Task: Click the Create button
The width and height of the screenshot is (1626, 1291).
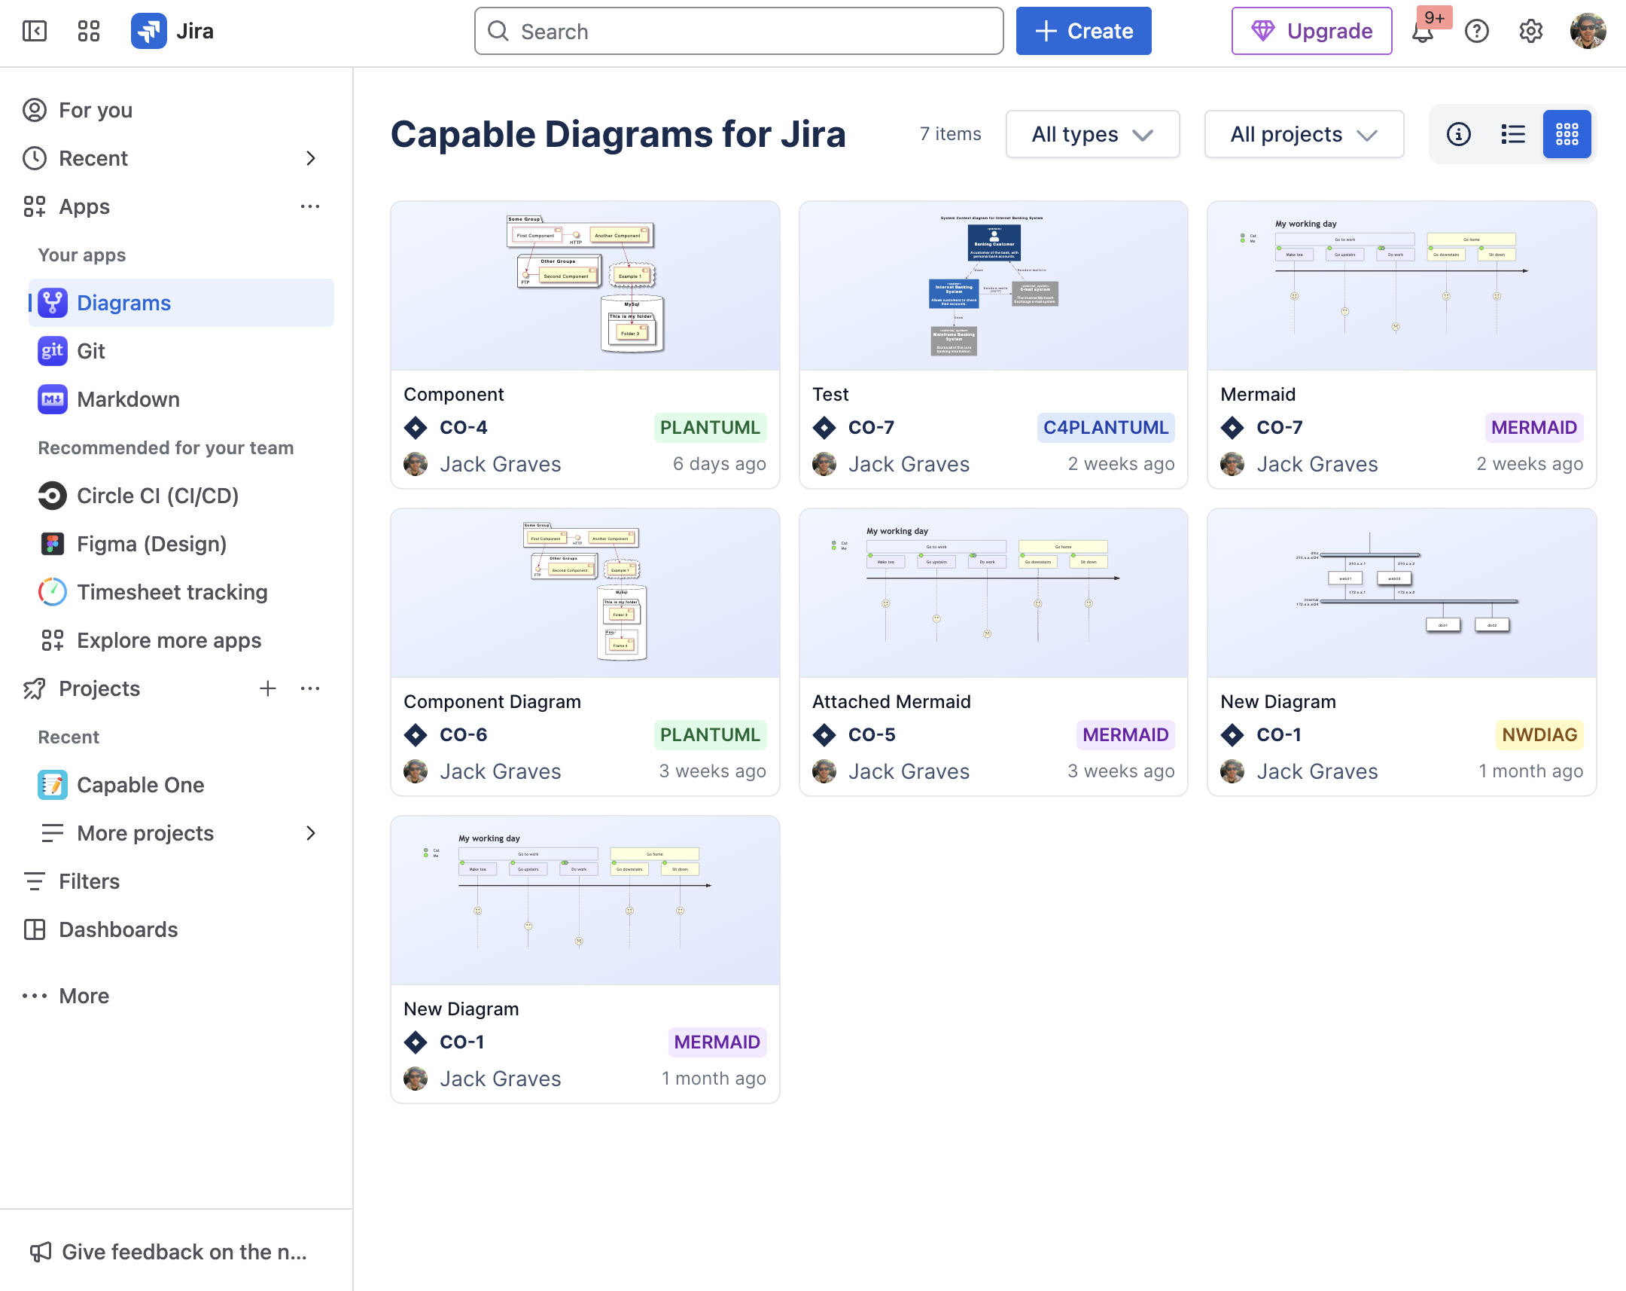Action: [1083, 31]
